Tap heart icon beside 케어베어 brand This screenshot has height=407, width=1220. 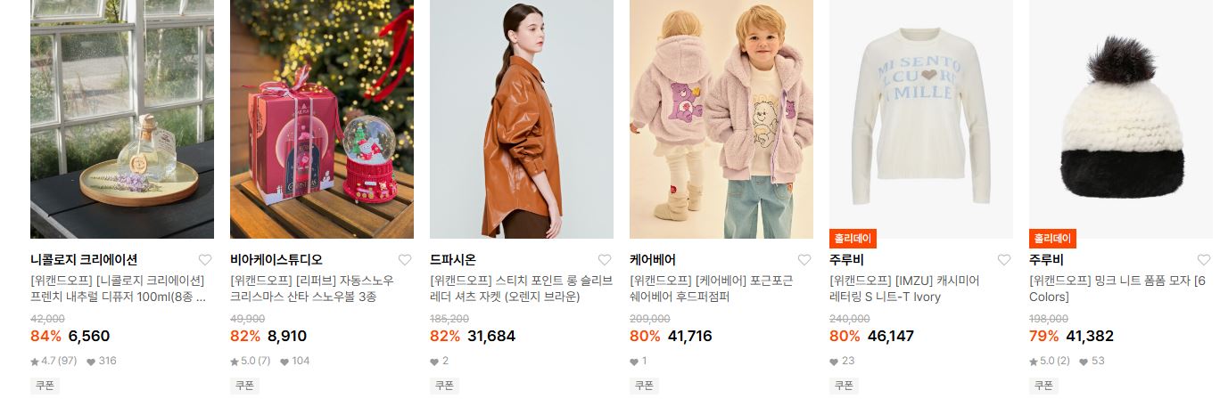[x=804, y=260]
